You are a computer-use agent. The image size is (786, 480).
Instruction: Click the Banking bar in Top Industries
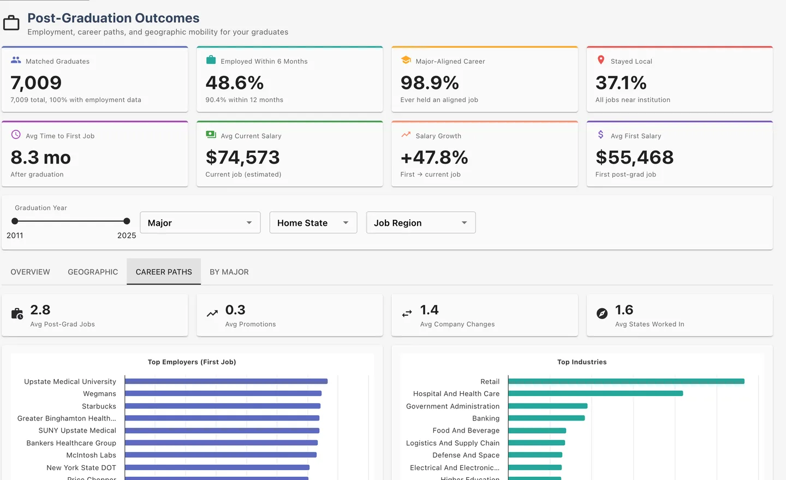point(546,418)
